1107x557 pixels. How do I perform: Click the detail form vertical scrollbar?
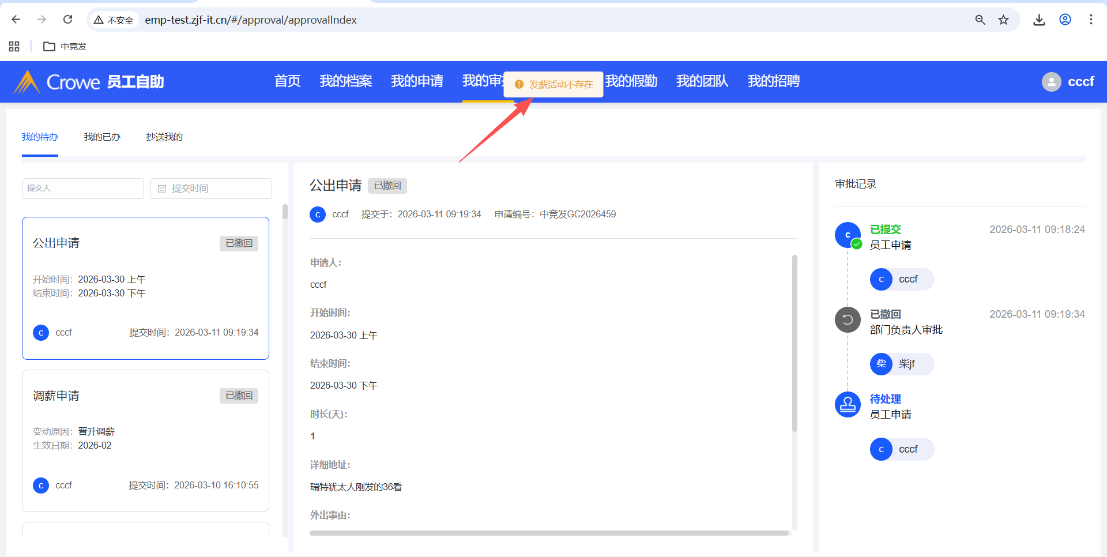tap(795, 344)
